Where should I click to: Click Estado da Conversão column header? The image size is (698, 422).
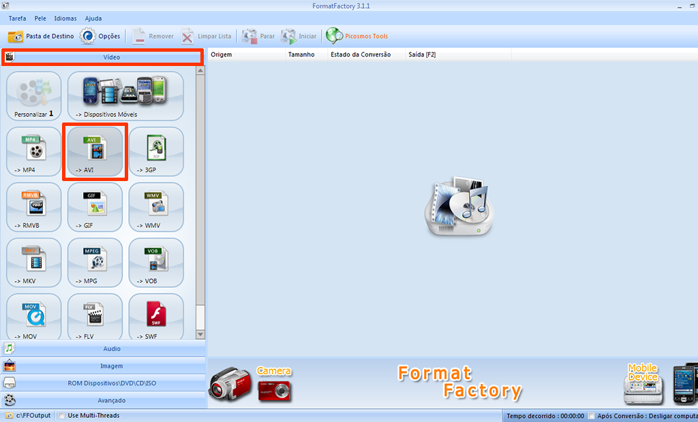366,54
